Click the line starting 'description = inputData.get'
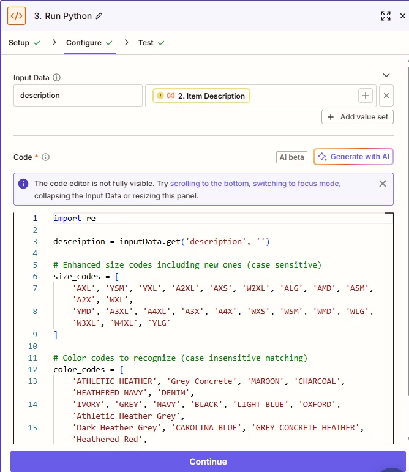 pos(161,242)
